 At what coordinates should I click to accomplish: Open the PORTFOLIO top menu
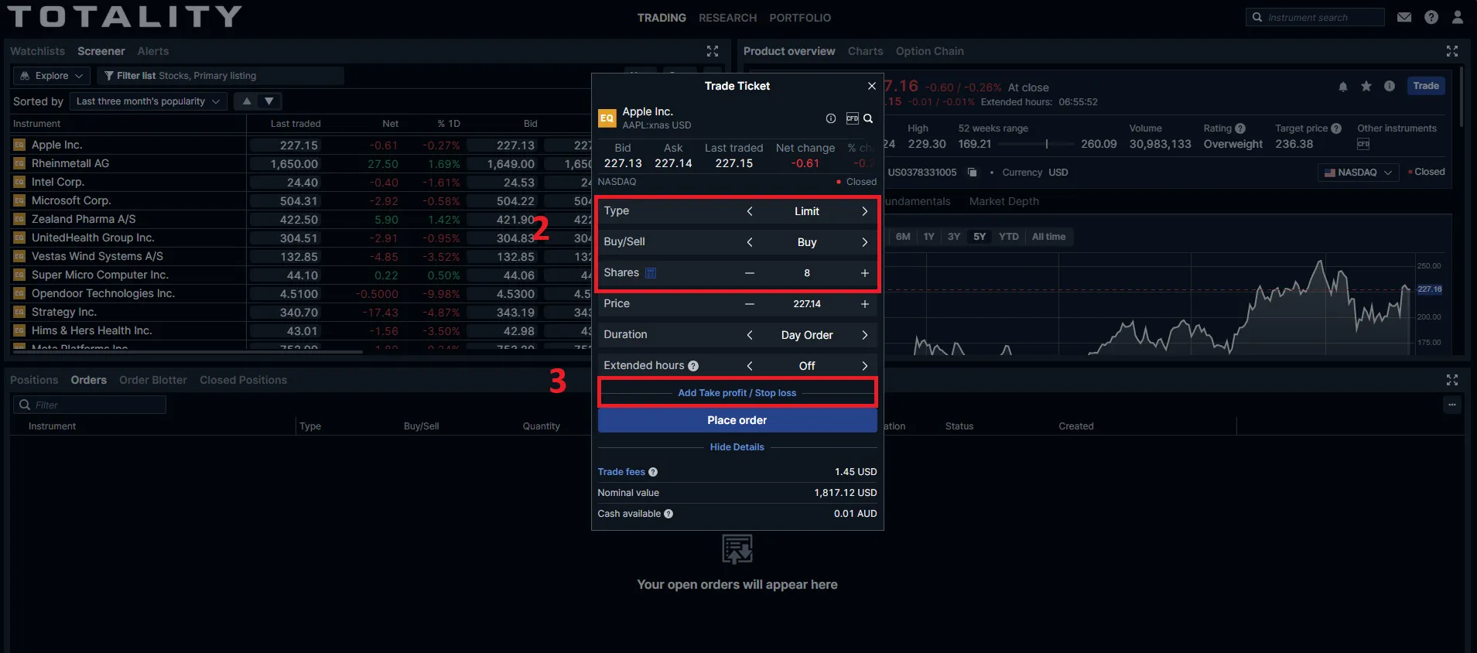[800, 18]
